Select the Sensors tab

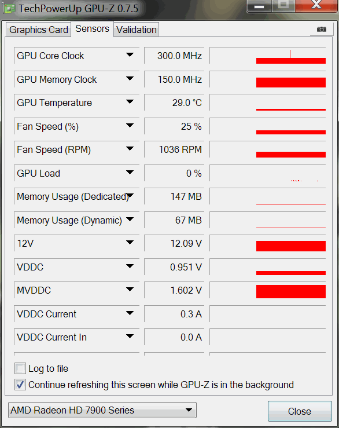(x=92, y=28)
